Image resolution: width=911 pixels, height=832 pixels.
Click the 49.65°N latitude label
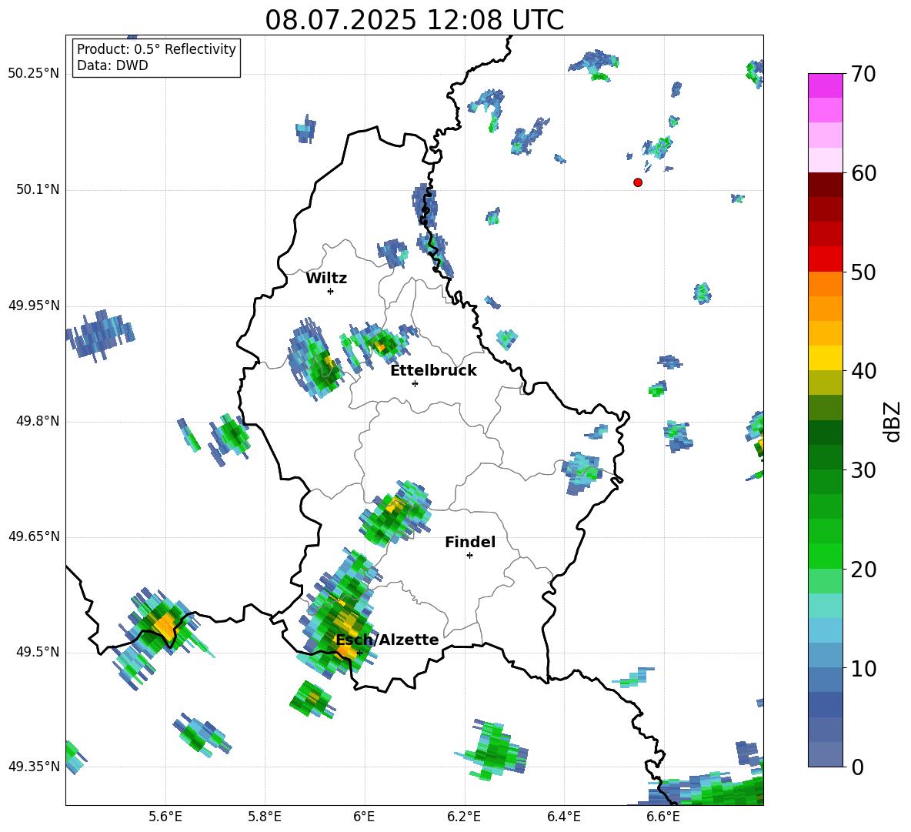[34, 536]
